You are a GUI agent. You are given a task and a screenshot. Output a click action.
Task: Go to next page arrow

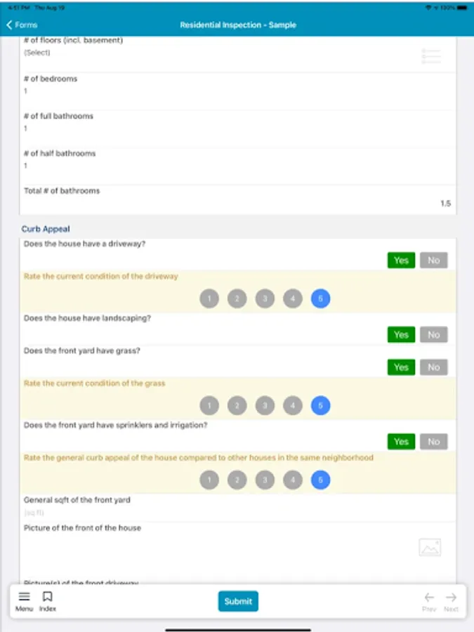[x=451, y=598]
